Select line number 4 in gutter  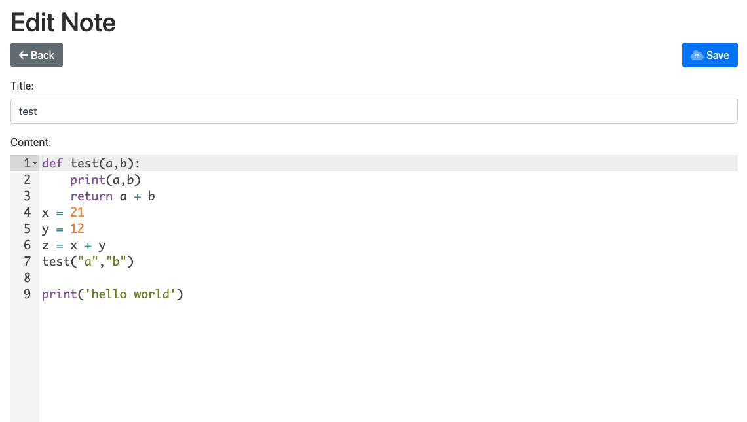click(x=27, y=212)
